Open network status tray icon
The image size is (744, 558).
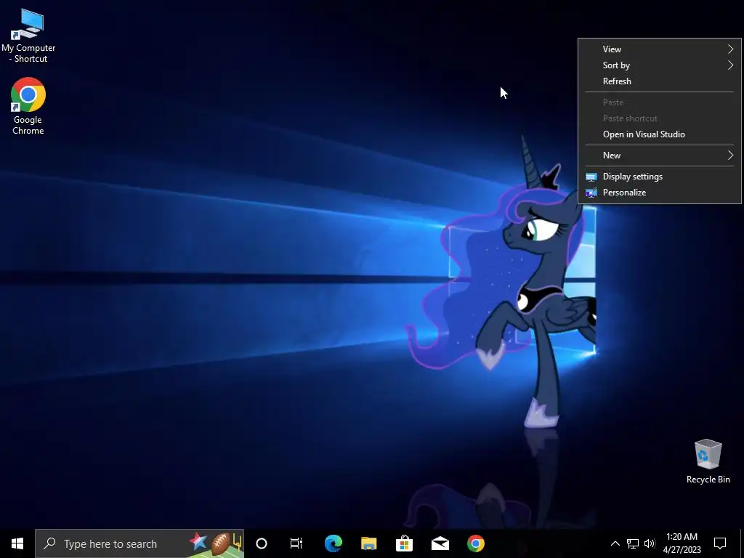click(633, 543)
